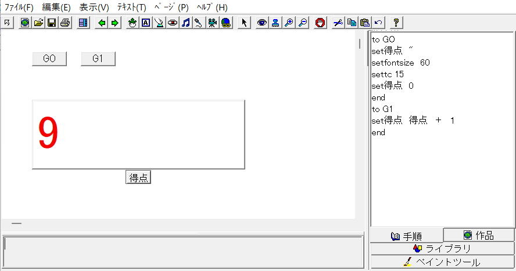The height and width of the screenshot is (271, 516).
Task: Select the turtle creation tool
Action: coord(132,23)
